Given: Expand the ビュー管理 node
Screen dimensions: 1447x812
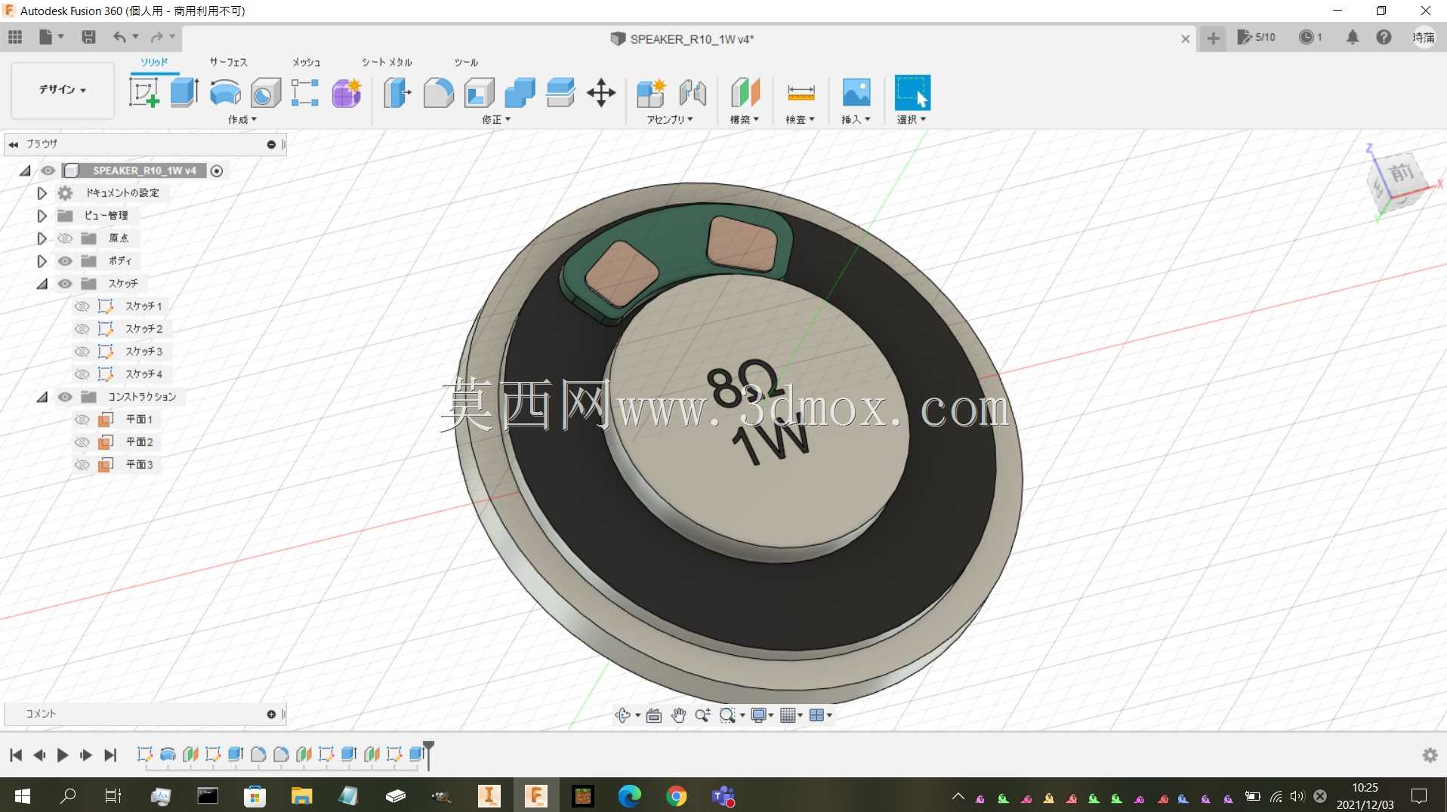Looking at the screenshot, I should (x=42, y=216).
